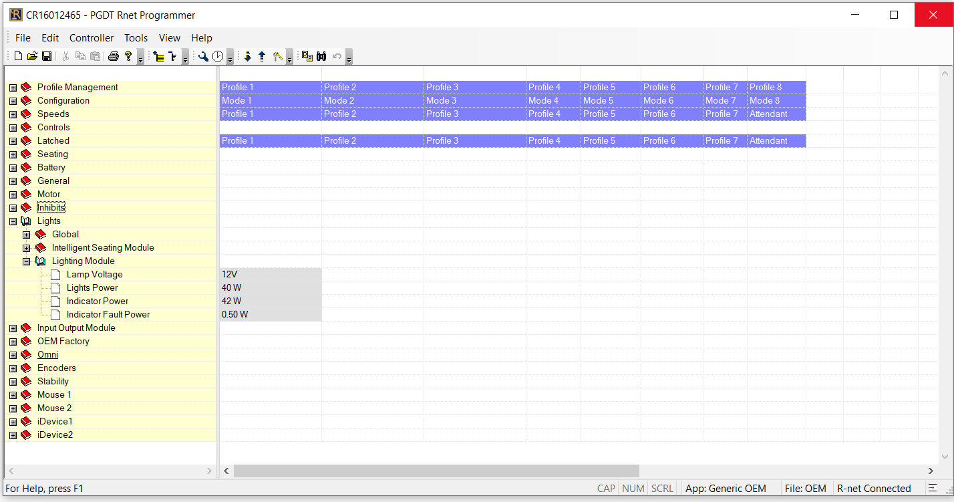Screen dimensions: 954x502
Task: Collapse the Lighting Module node
Action: 27,261
